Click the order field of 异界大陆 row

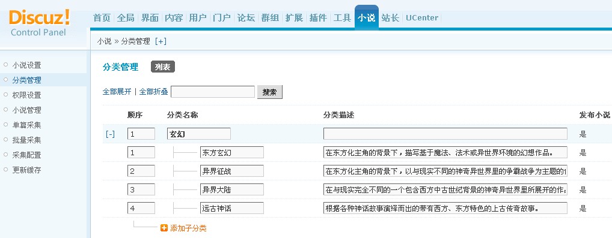pos(141,189)
